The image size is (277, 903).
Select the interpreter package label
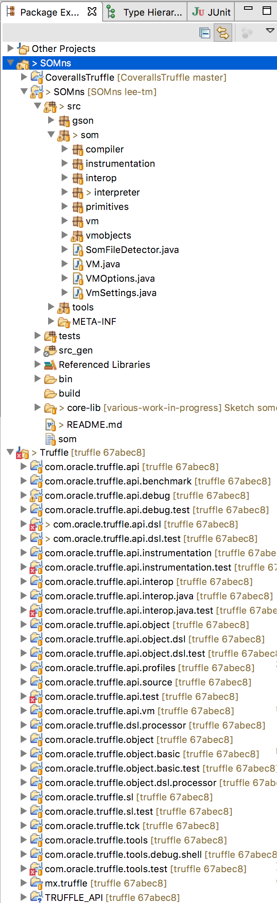click(x=117, y=192)
